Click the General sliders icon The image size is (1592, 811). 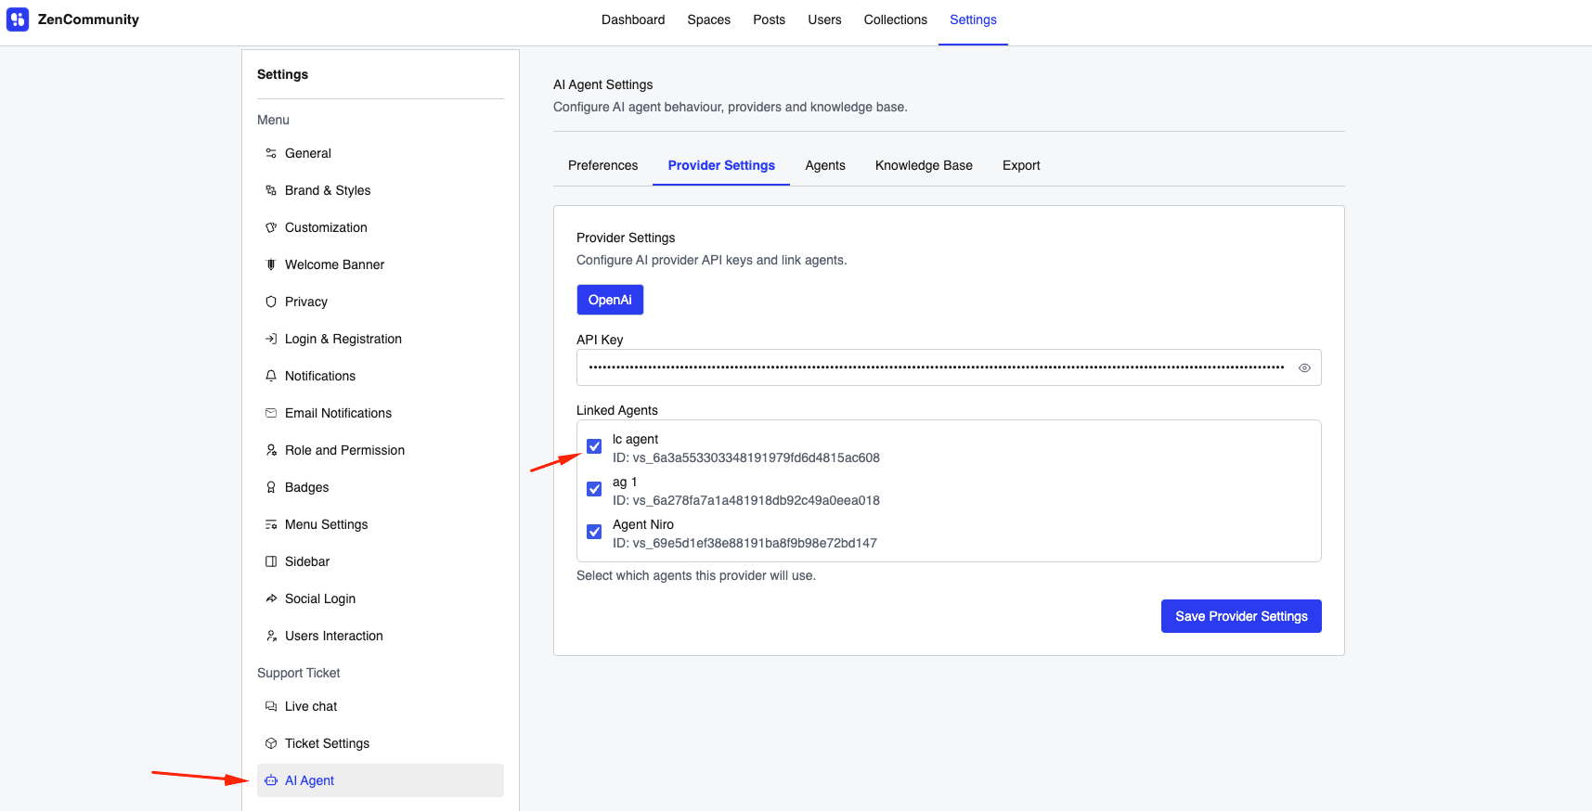tap(271, 153)
